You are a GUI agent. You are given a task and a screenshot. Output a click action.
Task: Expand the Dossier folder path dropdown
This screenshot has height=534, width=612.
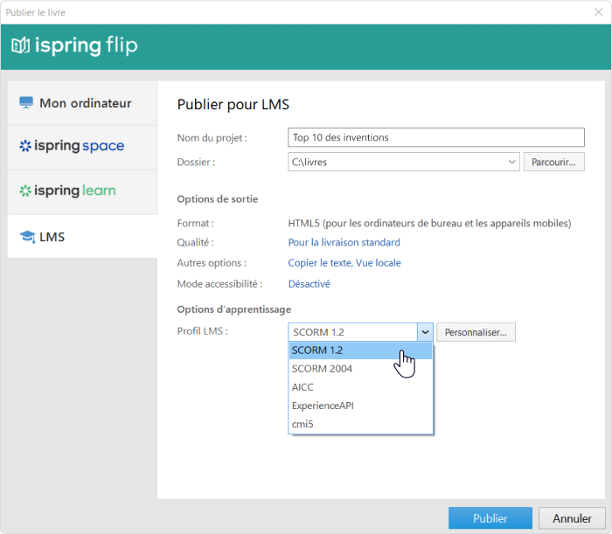511,162
